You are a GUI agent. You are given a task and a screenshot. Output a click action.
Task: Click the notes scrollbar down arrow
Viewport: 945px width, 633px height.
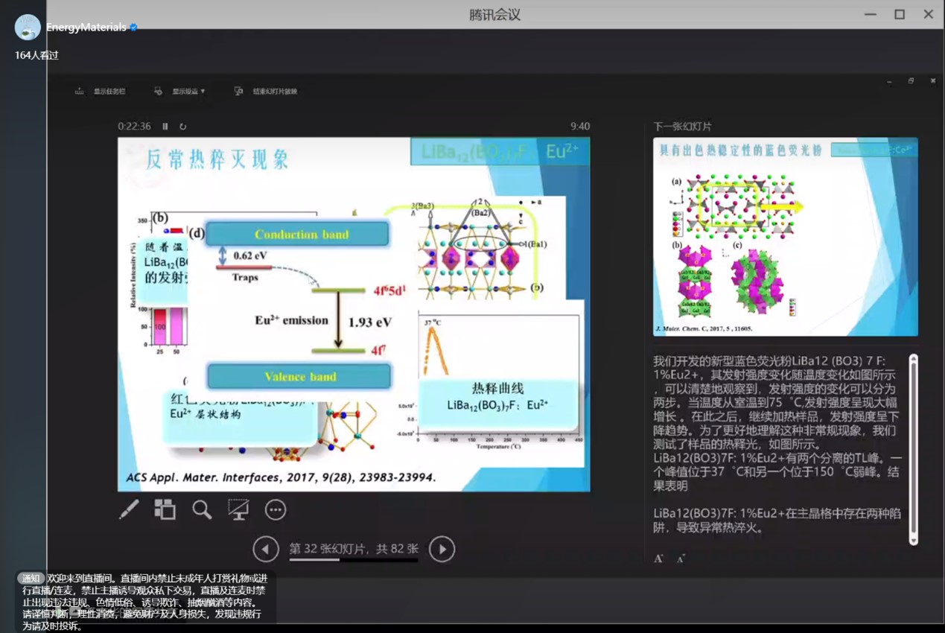[x=914, y=541]
